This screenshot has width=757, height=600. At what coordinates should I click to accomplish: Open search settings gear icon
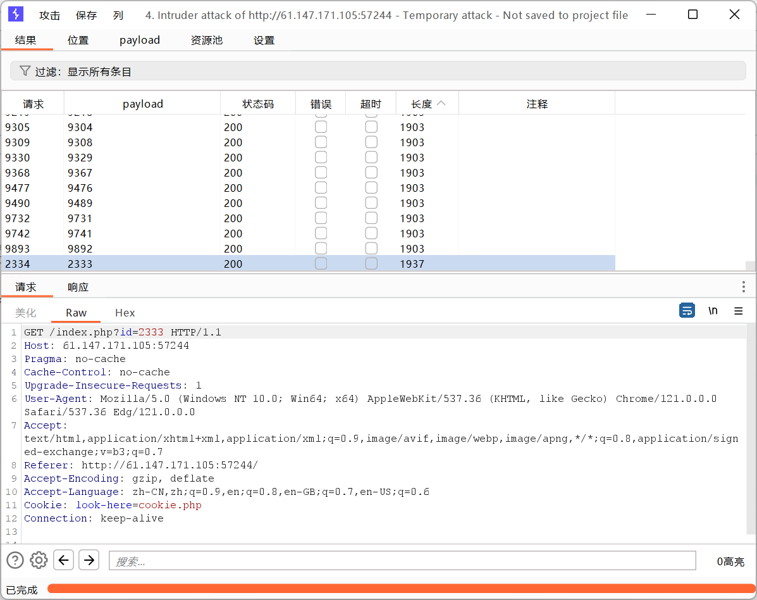coord(39,560)
